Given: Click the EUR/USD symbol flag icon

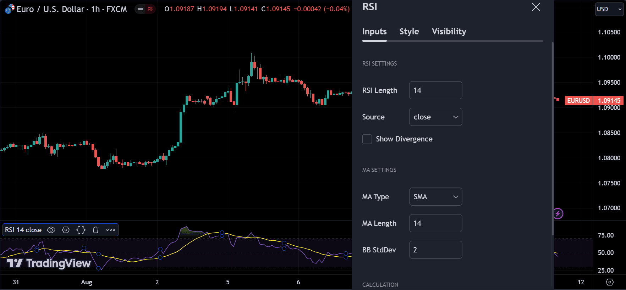Looking at the screenshot, I should 10,9.
